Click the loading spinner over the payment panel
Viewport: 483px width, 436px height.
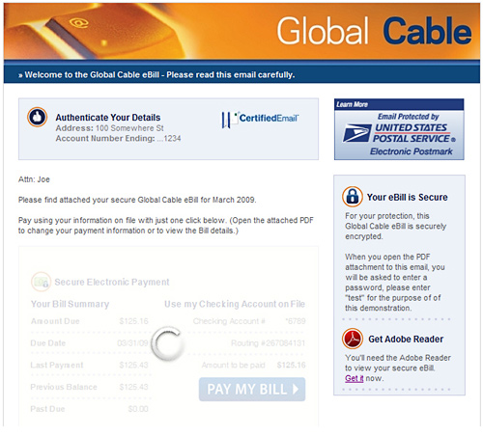click(167, 343)
